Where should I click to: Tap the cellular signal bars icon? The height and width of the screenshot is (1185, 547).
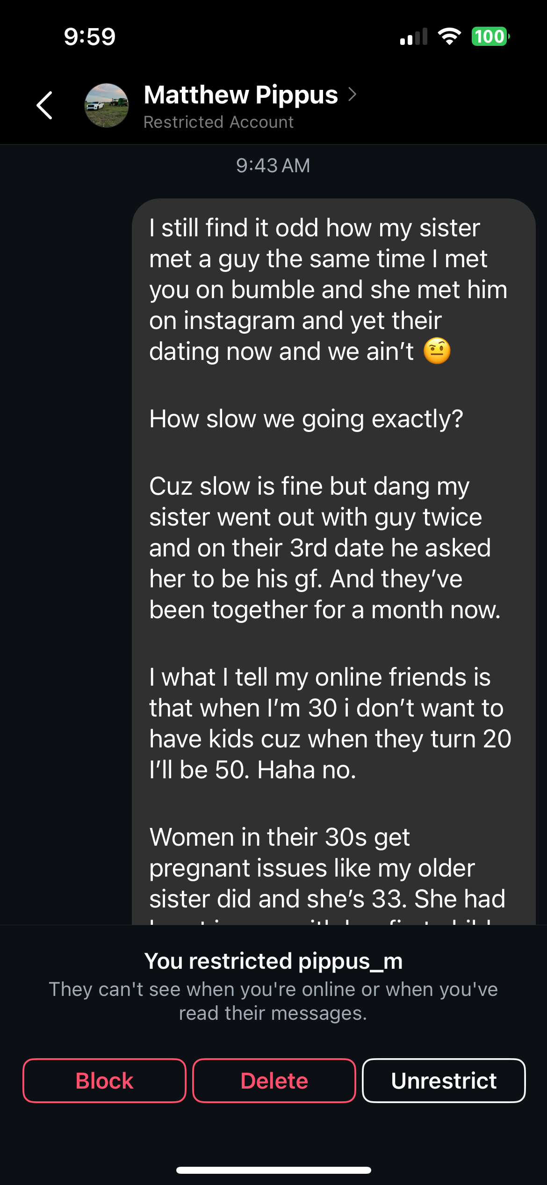coord(414,37)
